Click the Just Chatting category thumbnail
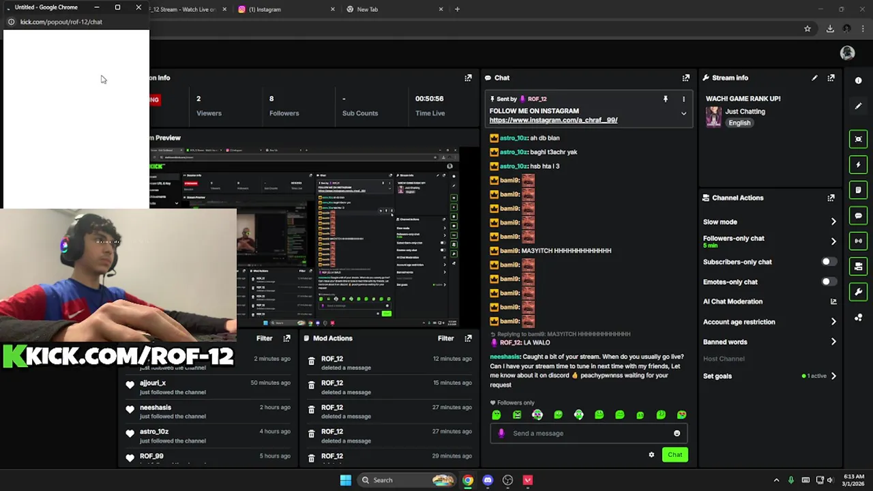This screenshot has height=491, width=873. click(713, 117)
